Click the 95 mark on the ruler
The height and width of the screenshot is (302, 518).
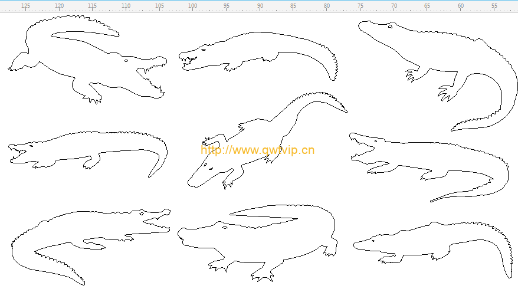point(227,6)
